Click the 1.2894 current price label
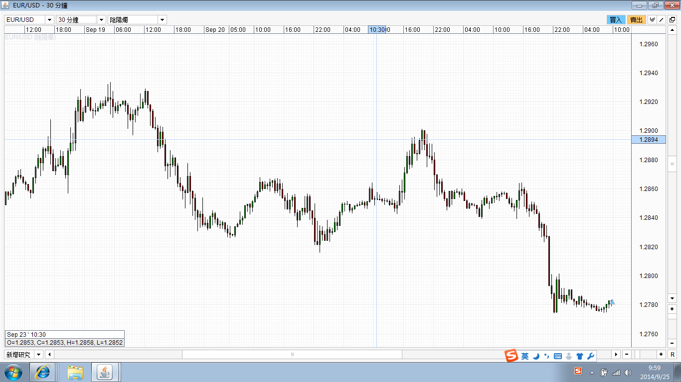The image size is (681, 382). tap(648, 140)
